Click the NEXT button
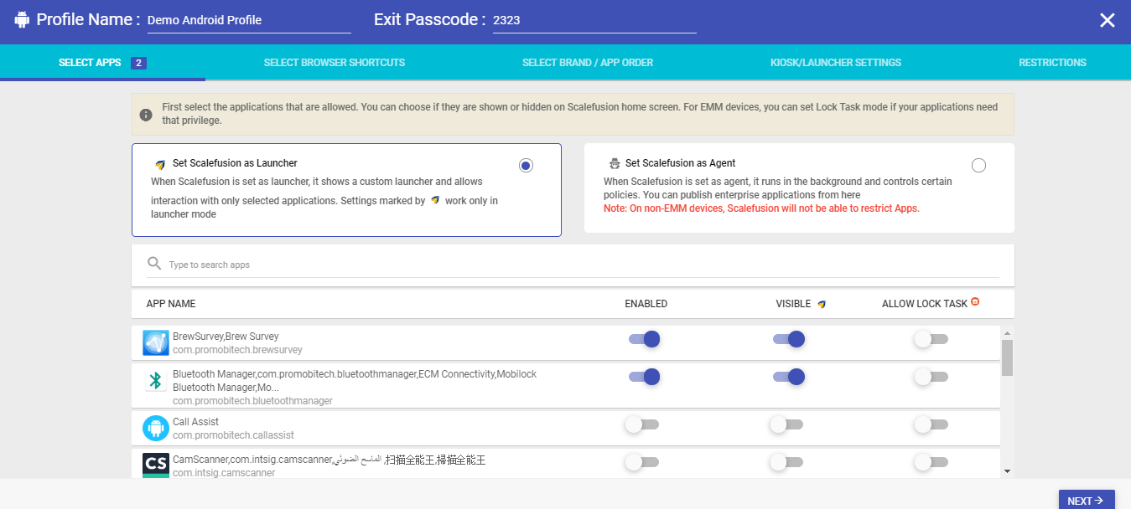The width and height of the screenshot is (1131, 509). (x=1087, y=500)
